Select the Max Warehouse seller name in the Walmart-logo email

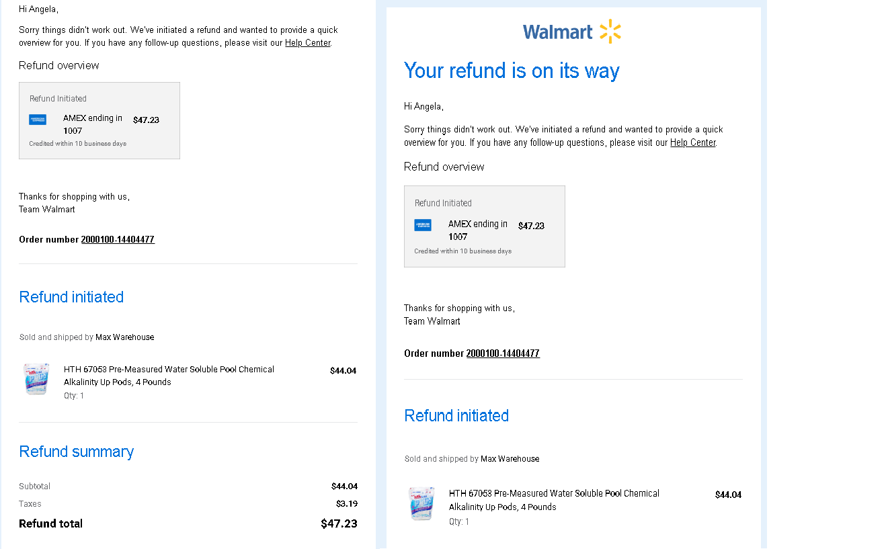pos(510,459)
